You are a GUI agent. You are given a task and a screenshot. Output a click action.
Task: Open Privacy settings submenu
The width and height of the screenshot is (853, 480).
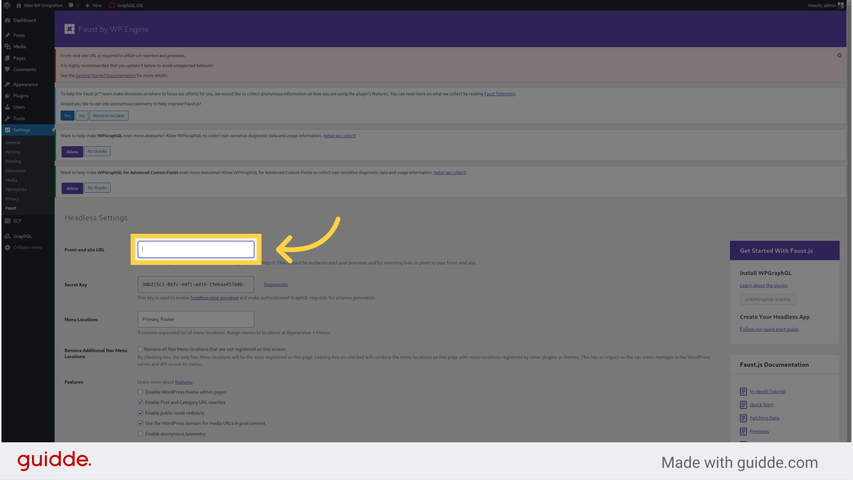tap(12, 199)
